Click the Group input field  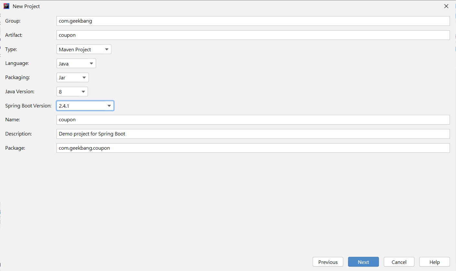pos(253,21)
